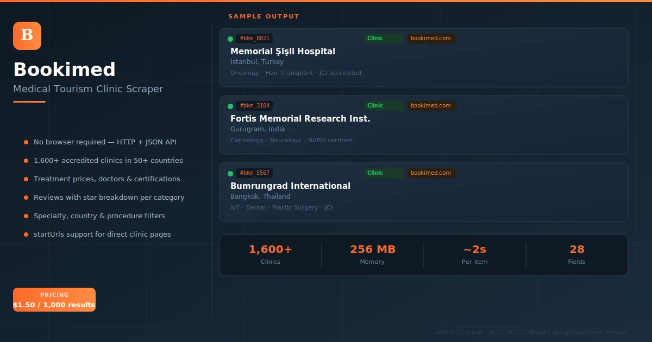The image size is (652, 342).
Task: Click the ~2s Per item stat
Action: pyautogui.click(x=475, y=255)
